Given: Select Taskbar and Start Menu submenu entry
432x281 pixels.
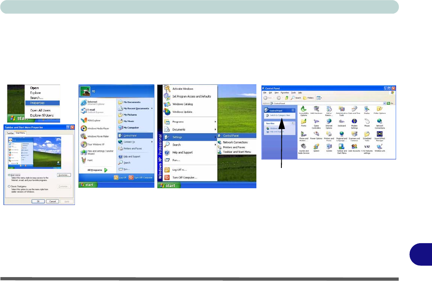Looking at the screenshot, I should [x=237, y=152].
